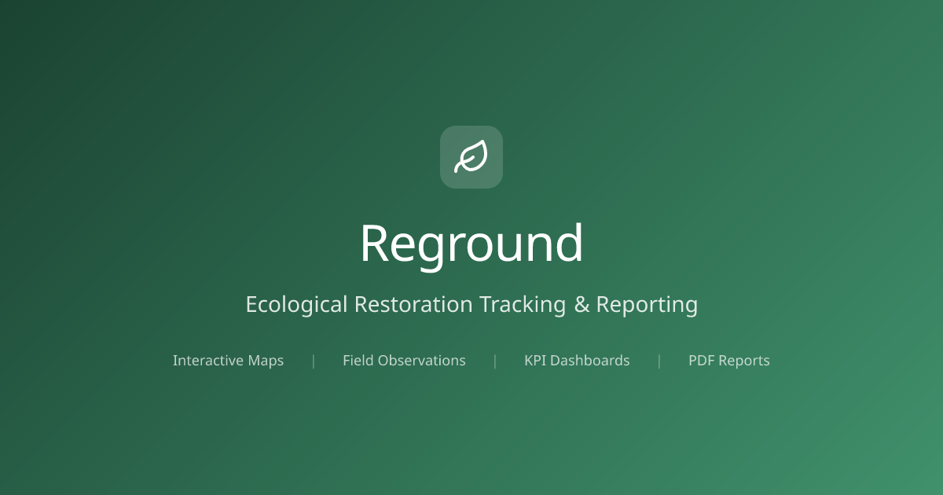943x495 pixels.
Task: Click the Field Observations tab label
Action: click(x=404, y=361)
